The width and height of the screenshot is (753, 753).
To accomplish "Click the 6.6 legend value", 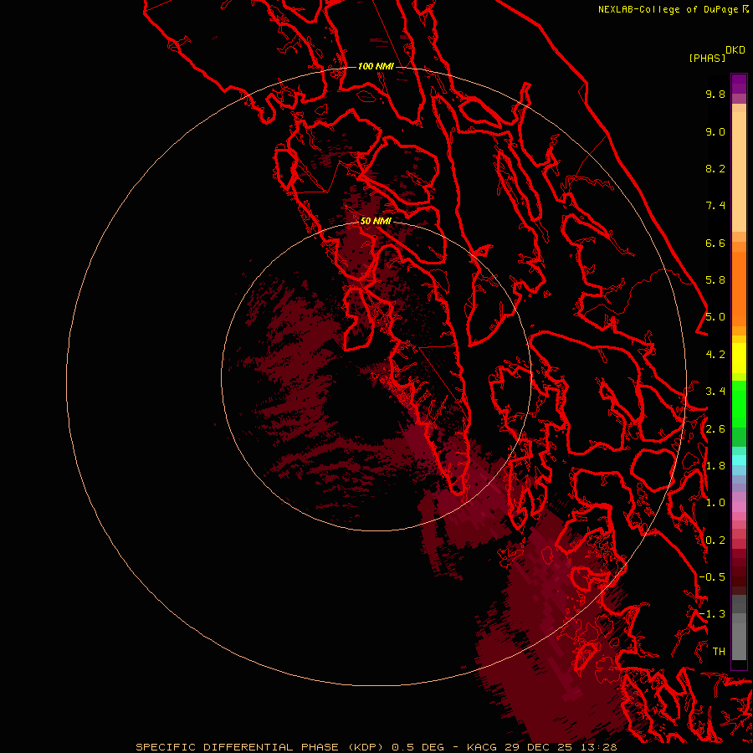I will coord(715,243).
